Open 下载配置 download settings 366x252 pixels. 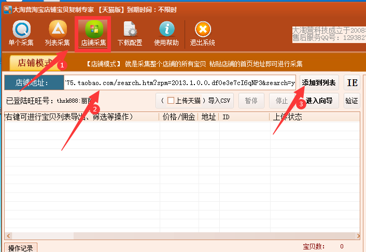(130, 33)
